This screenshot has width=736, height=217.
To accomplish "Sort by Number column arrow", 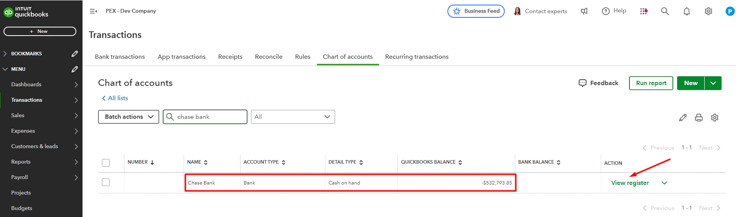I will 152,162.
